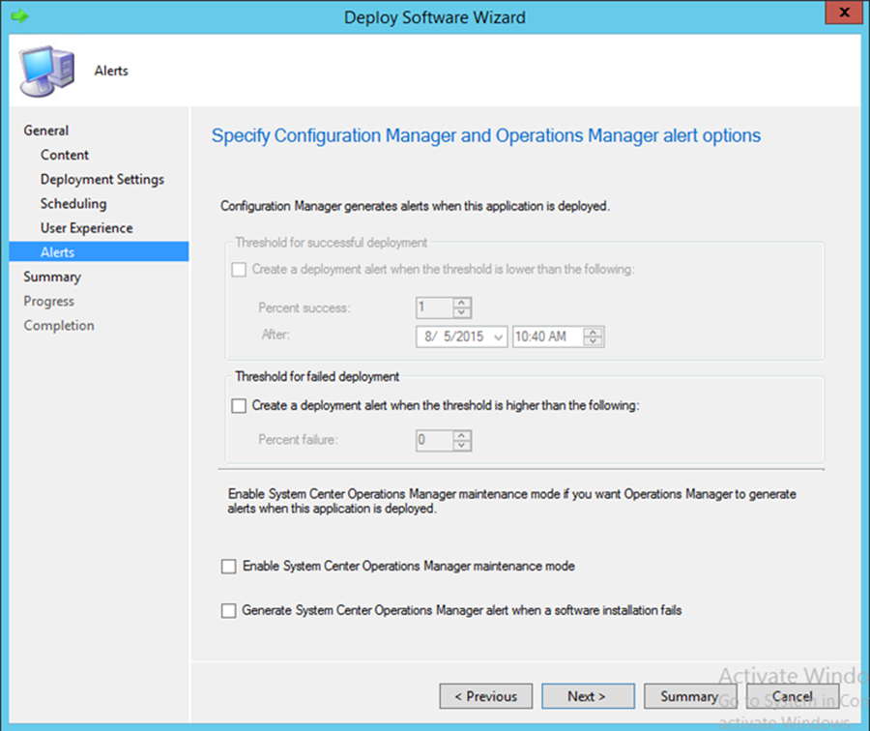Image resolution: width=870 pixels, height=731 pixels.
Task: Decrease the After time value
Action: tap(594, 341)
